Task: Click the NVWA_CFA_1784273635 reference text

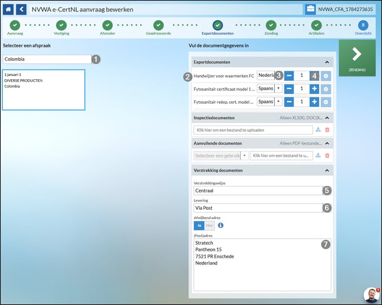Action: [x=346, y=10]
